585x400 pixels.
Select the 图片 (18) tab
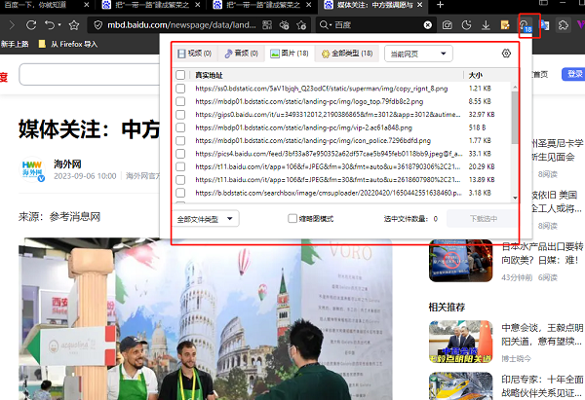coord(290,54)
